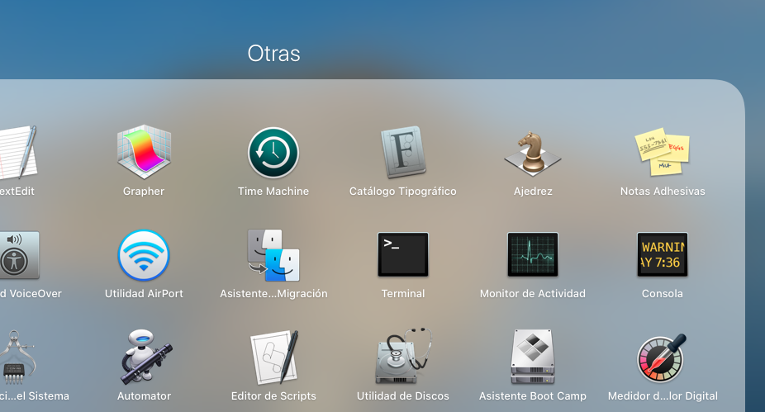The height and width of the screenshot is (412, 765).
Task: Open the Time Machine icon
Action: point(273,153)
